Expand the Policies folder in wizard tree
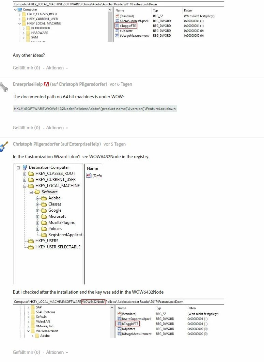The image size is (264, 362). pos(37,229)
